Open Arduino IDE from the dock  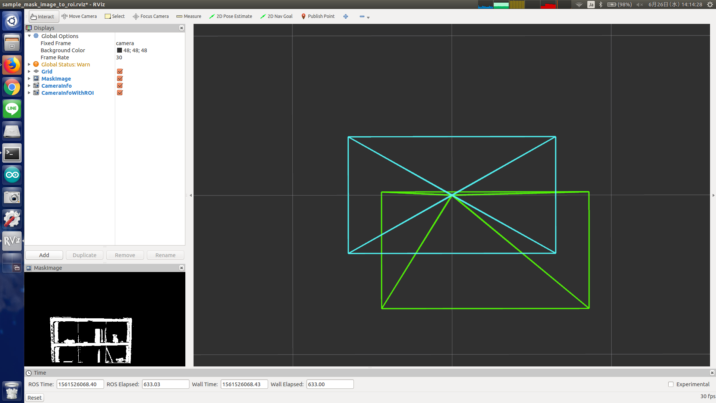coord(12,175)
